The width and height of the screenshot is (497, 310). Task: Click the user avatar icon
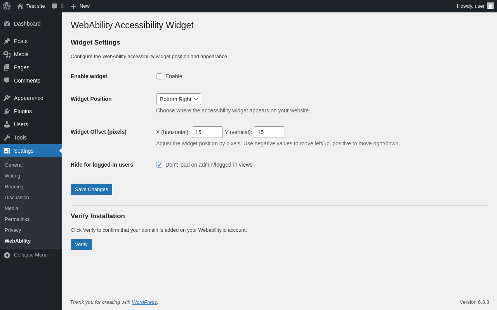pyautogui.click(x=490, y=6)
